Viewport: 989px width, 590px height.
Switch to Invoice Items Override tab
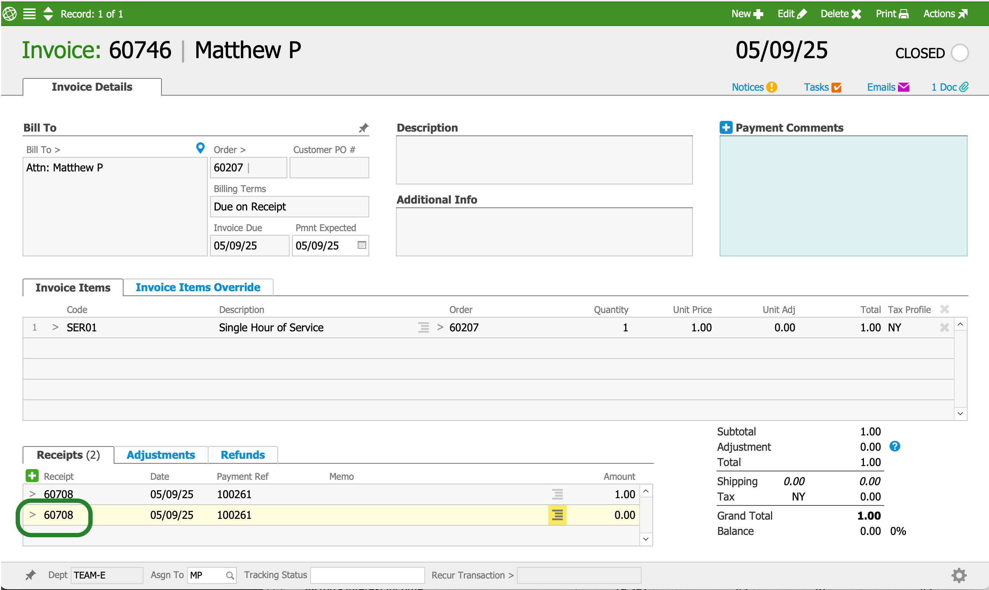[197, 287]
